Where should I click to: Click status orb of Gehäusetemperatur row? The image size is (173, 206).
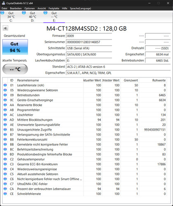(5, 159)
